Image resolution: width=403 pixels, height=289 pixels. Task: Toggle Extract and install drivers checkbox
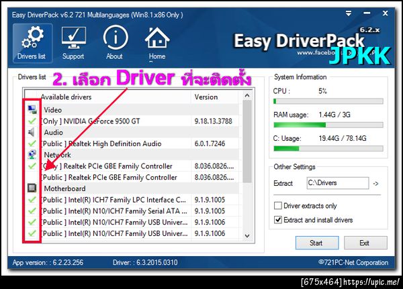[x=278, y=220]
